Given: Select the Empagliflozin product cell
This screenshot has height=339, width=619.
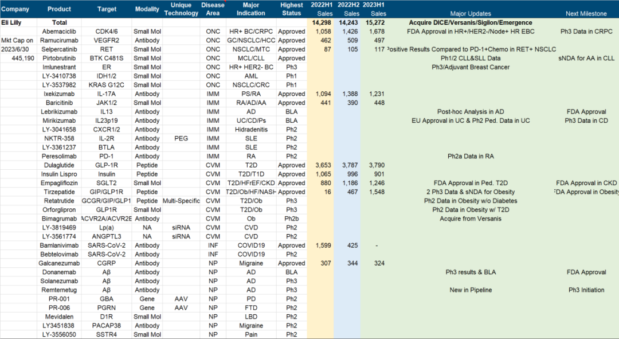Looking at the screenshot, I should pyautogui.click(x=59, y=183).
